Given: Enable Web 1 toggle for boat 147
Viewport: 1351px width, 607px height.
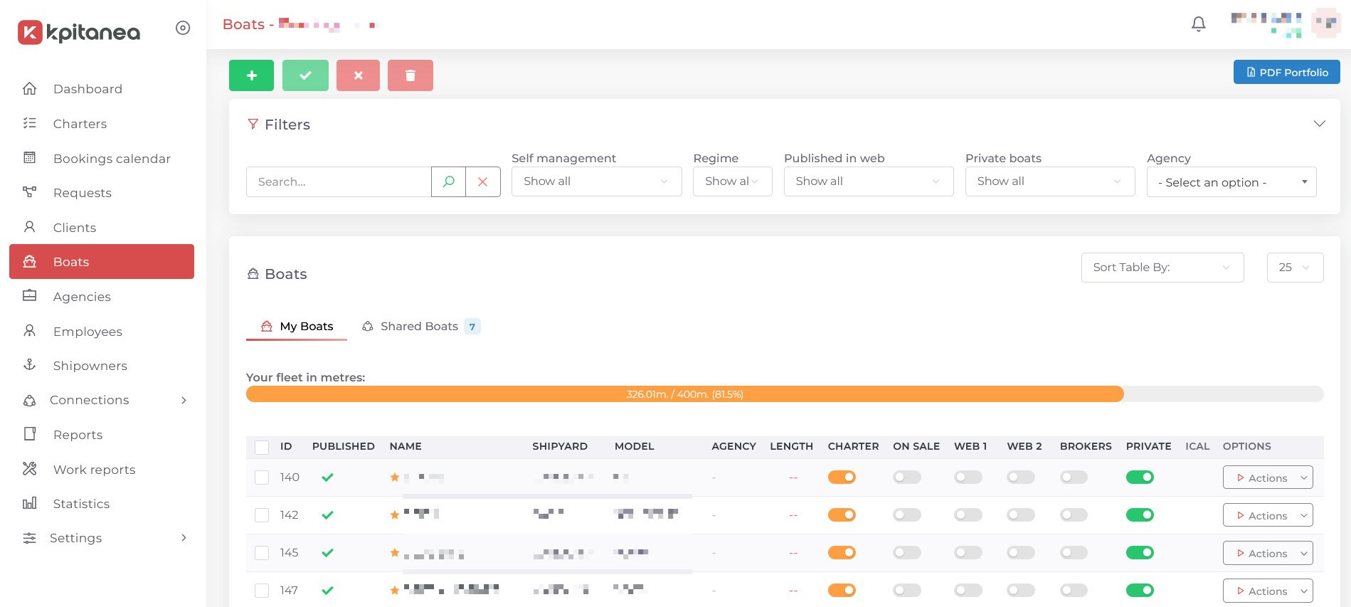Looking at the screenshot, I should 968,590.
